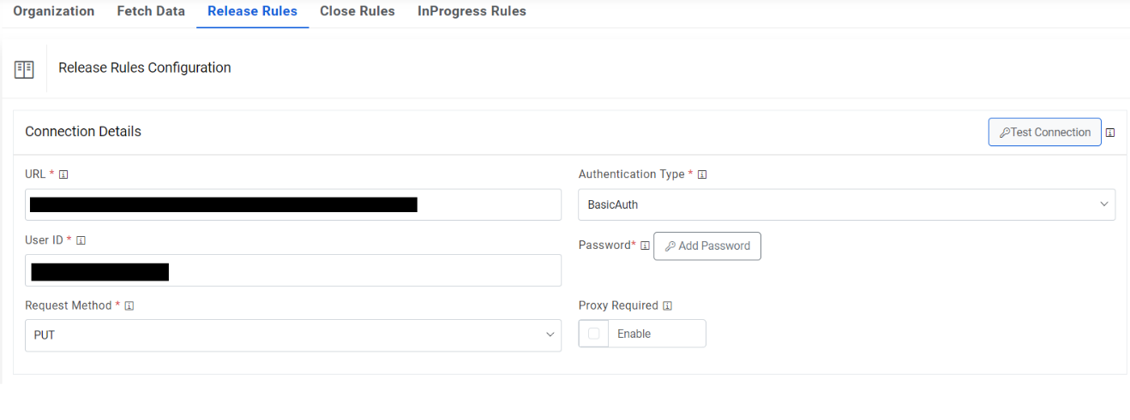Focus the User ID text field
The image size is (1130, 420).
click(x=360, y=270)
